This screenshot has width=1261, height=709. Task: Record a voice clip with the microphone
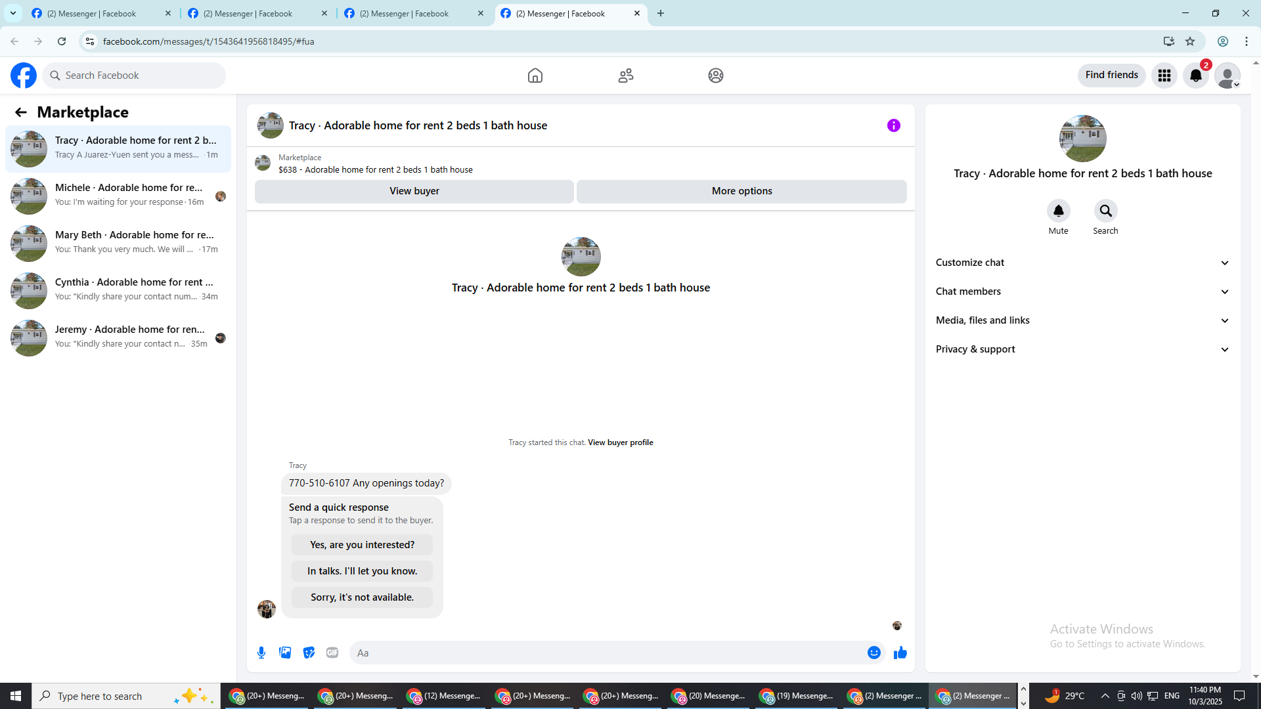click(x=261, y=653)
